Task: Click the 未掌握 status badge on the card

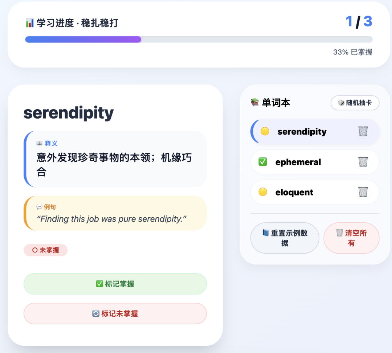Action: click(x=45, y=250)
